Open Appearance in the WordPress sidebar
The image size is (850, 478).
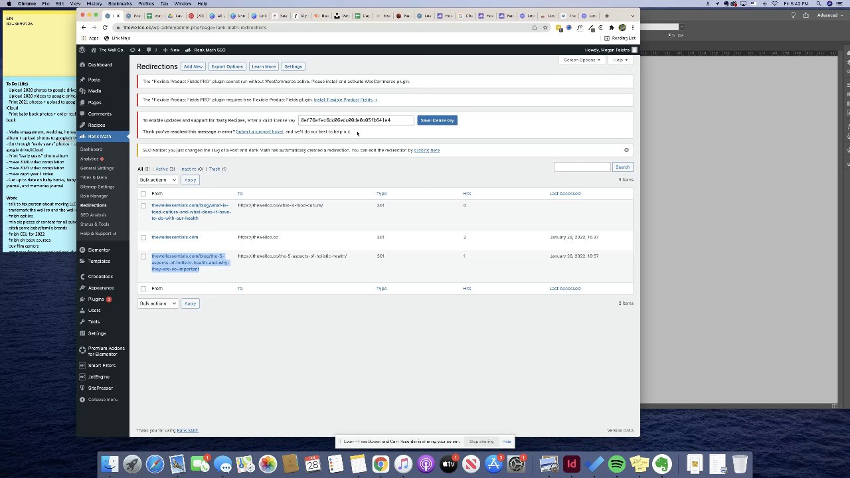(101, 287)
